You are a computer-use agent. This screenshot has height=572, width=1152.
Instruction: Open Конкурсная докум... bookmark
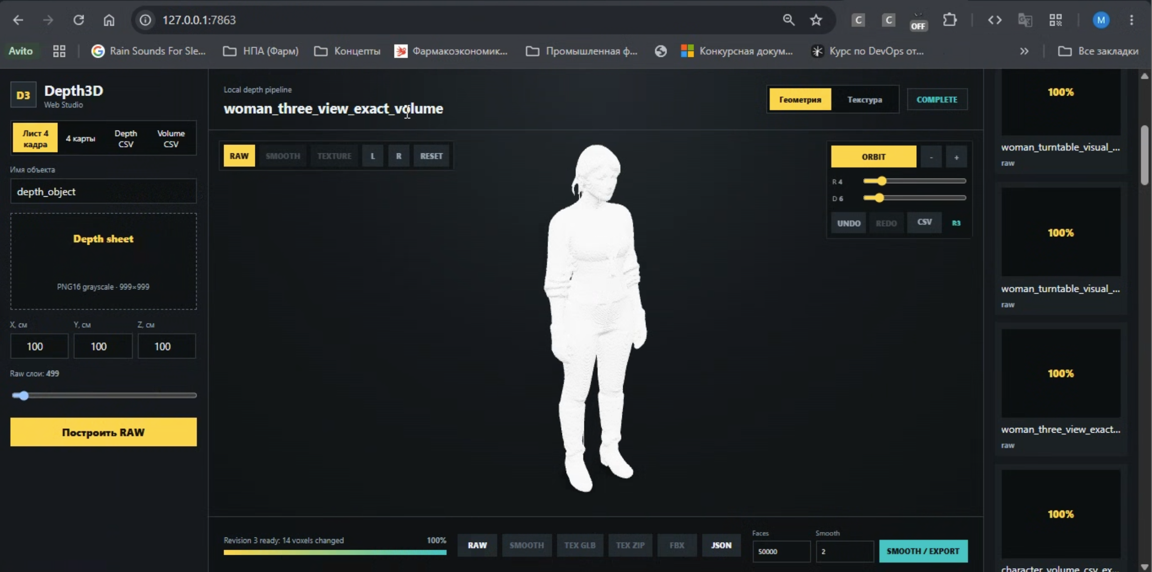[x=737, y=51]
